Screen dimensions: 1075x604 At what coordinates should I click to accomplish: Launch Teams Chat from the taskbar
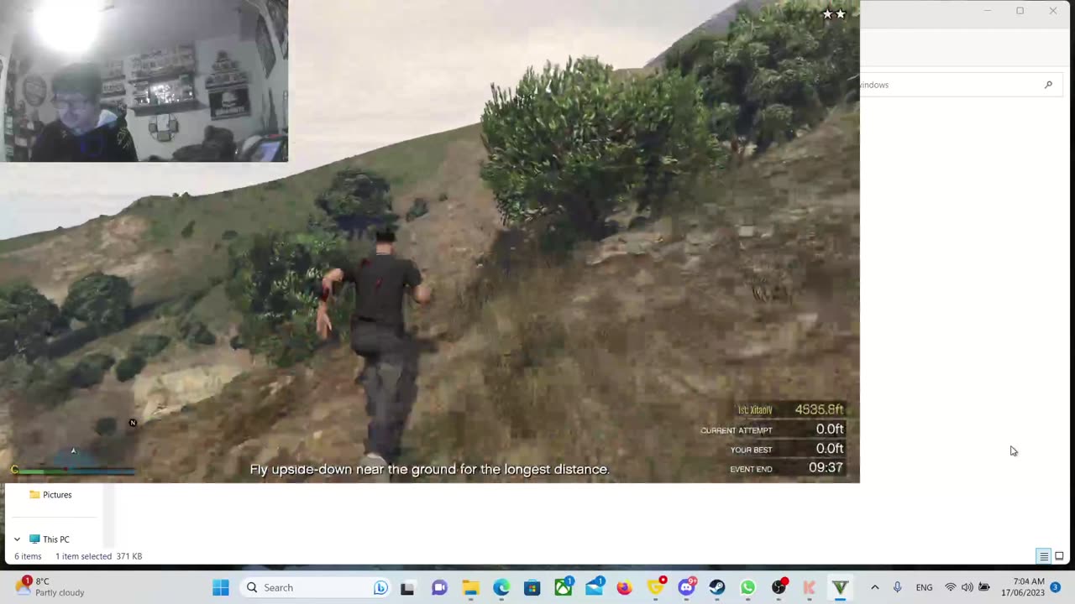[439, 587]
